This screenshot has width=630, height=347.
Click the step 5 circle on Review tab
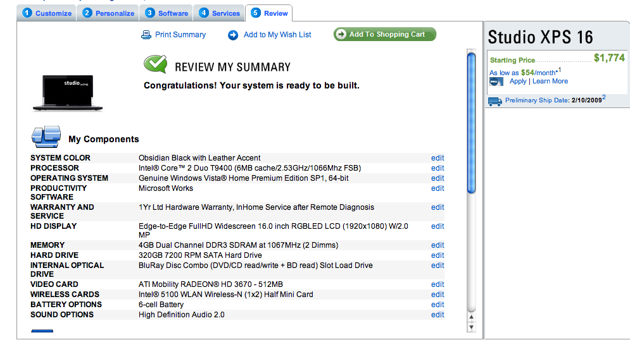tap(256, 13)
